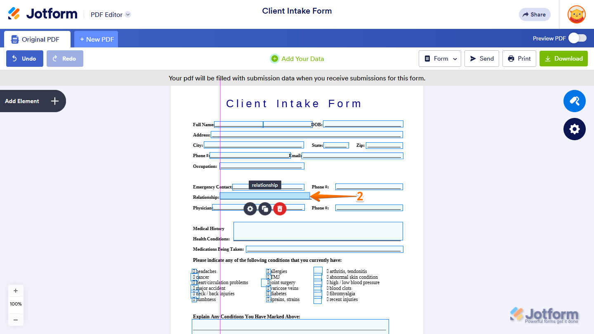Open Add Element panel with plus icon
This screenshot has height=334, width=594.
pos(54,101)
